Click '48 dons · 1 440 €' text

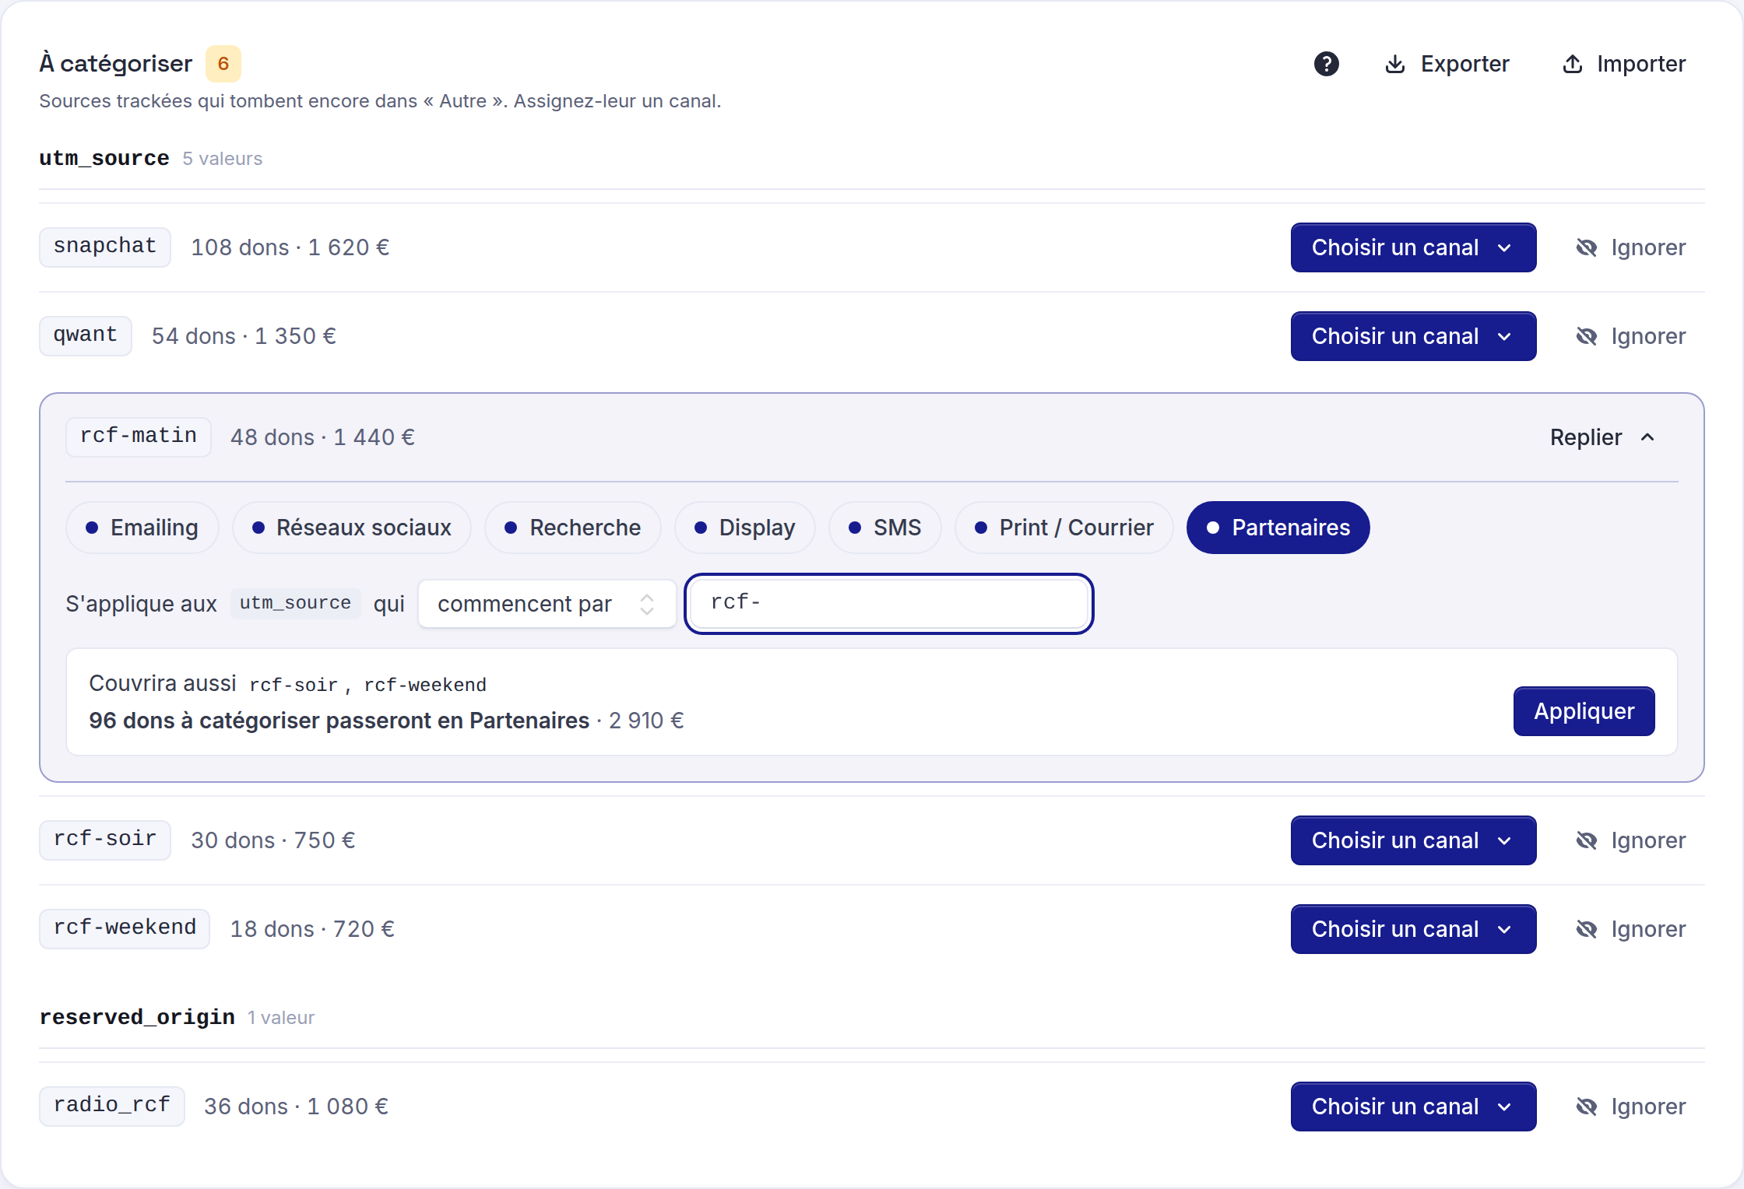322,437
